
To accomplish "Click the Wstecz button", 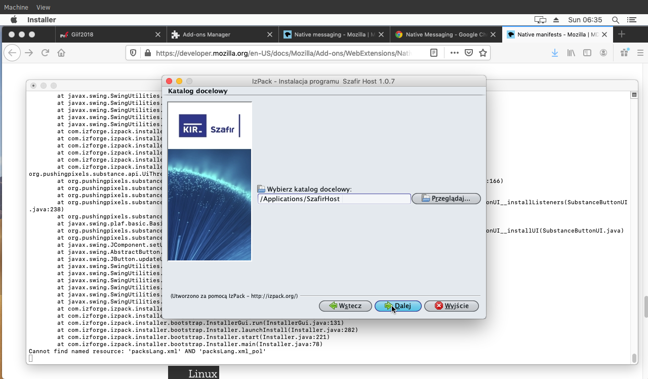I will point(345,306).
